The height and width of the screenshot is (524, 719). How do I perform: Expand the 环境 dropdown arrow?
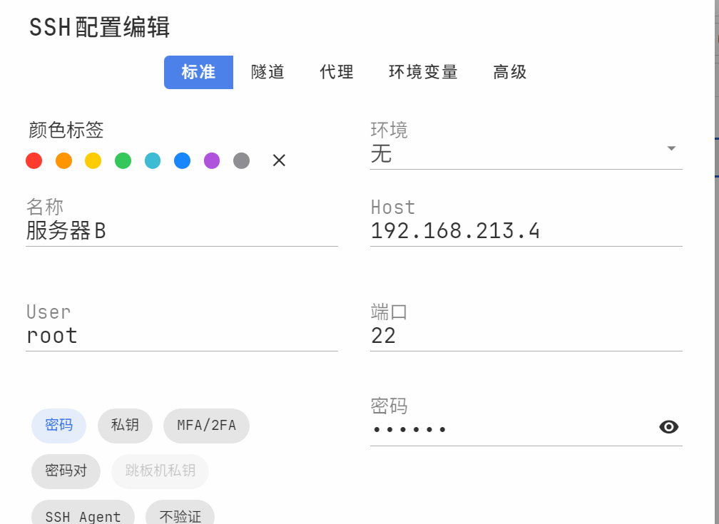tap(670, 148)
